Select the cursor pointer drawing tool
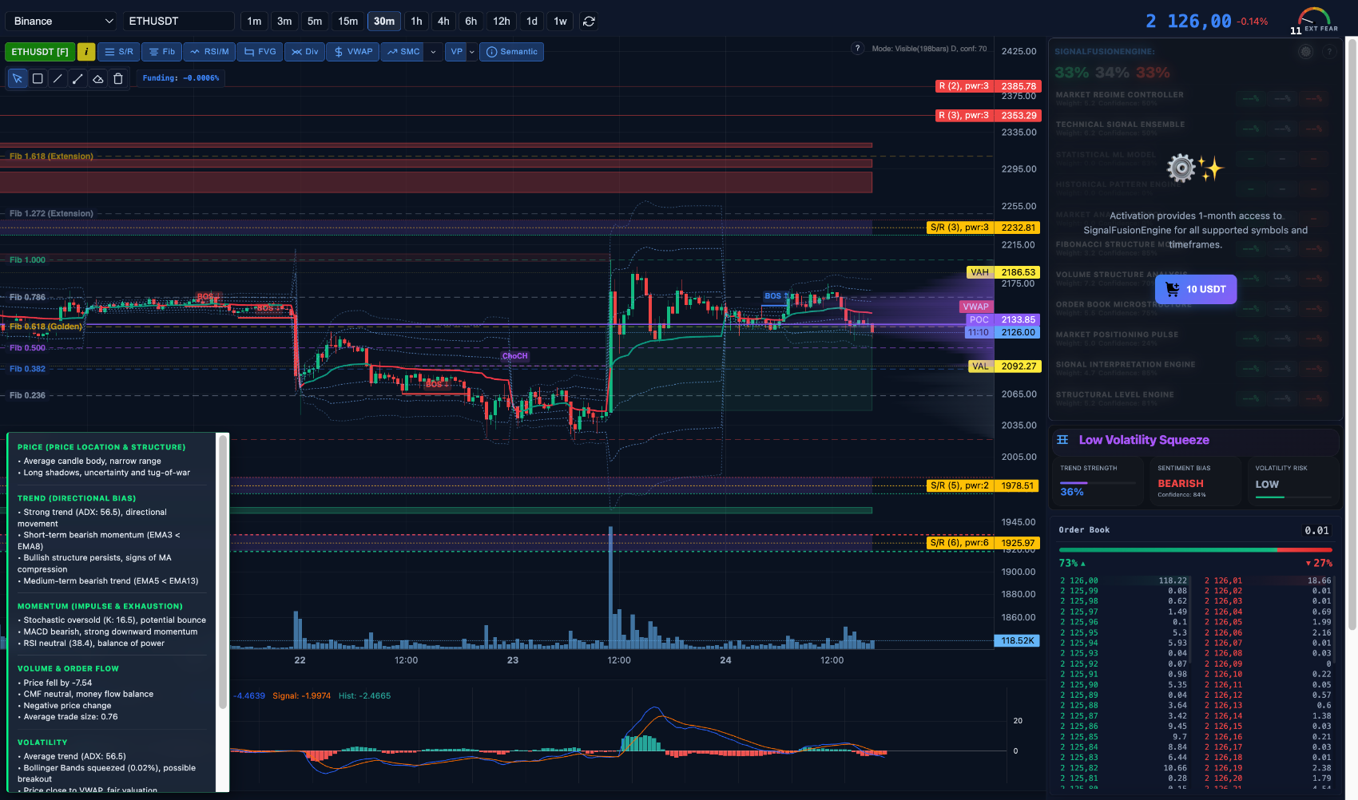The image size is (1358, 800). tap(17, 78)
